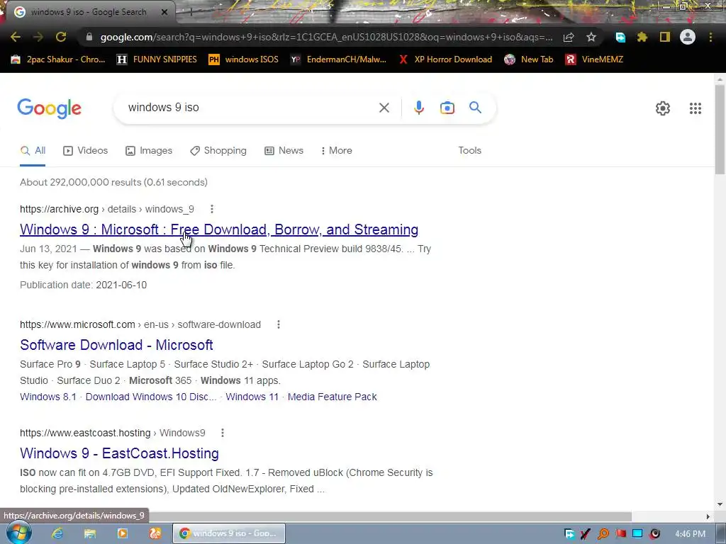Click Download Windows 10 Disc... sitelink
Image resolution: width=726 pixels, height=544 pixels.
point(151,397)
